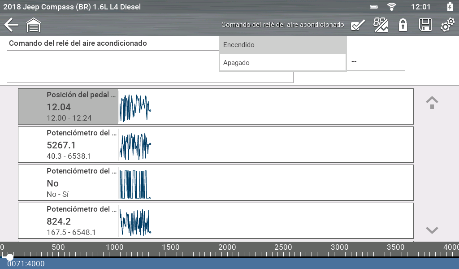Image resolution: width=459 pixels, height=269 pixels.
Task: Tap the battery charging status icon
Action: click(450, 7)
